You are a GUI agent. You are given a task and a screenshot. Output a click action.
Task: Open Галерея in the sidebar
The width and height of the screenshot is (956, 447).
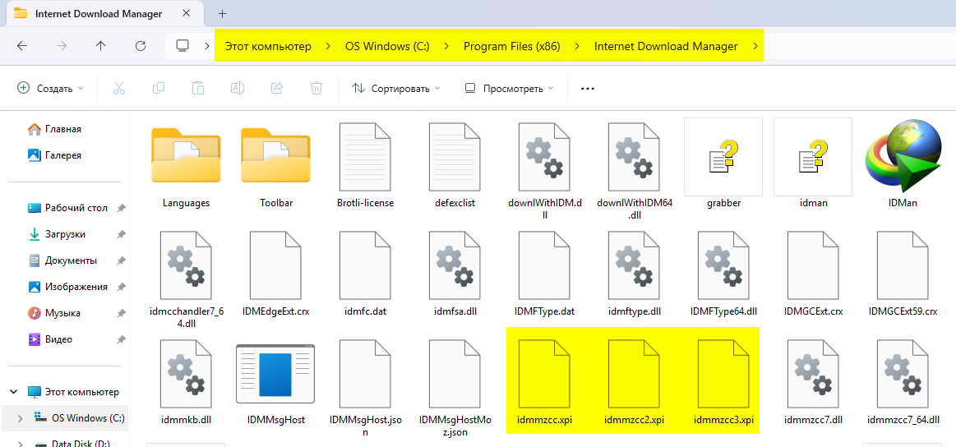coord(62,155)
